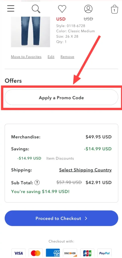Screen dimensions: 122x258
Task: Open the jeans product thumbnail
Action: [x=30, y=32]
